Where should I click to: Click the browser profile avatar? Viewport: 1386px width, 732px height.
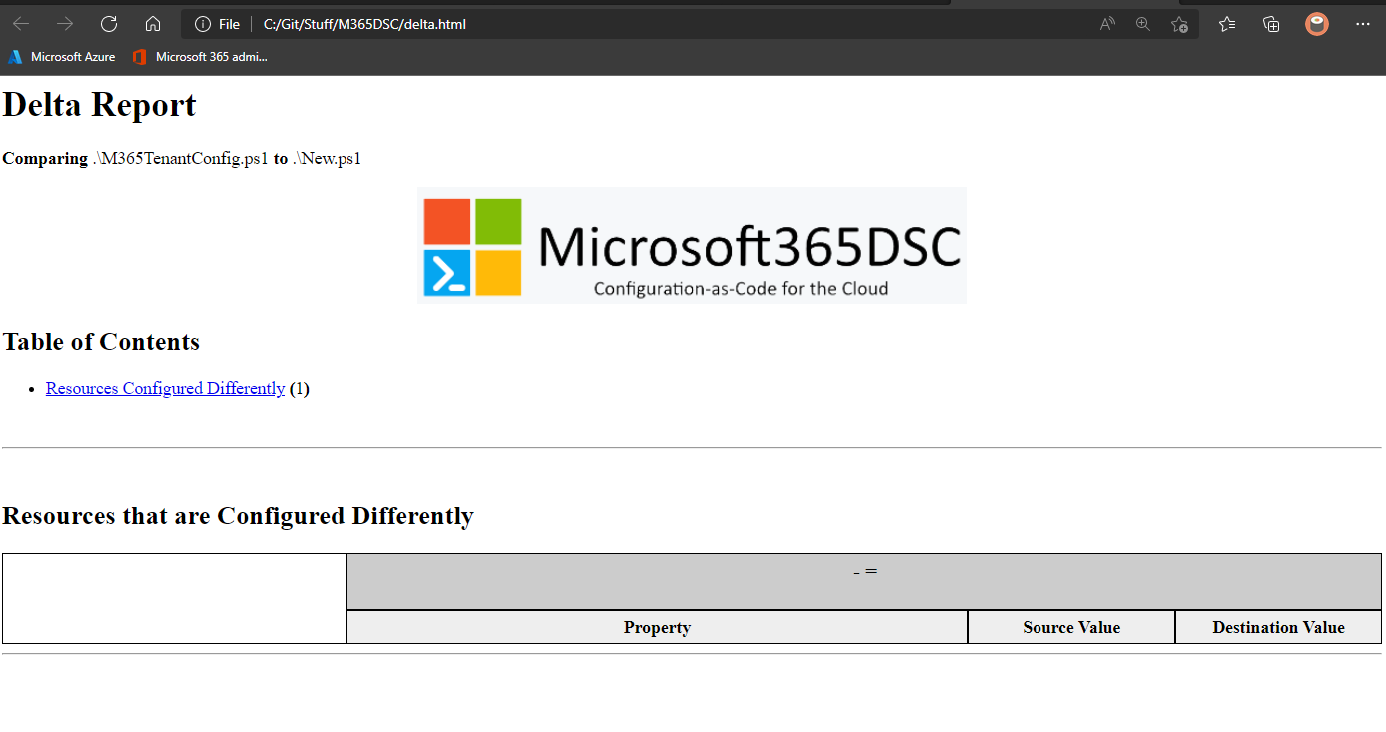pos(1316,24)
